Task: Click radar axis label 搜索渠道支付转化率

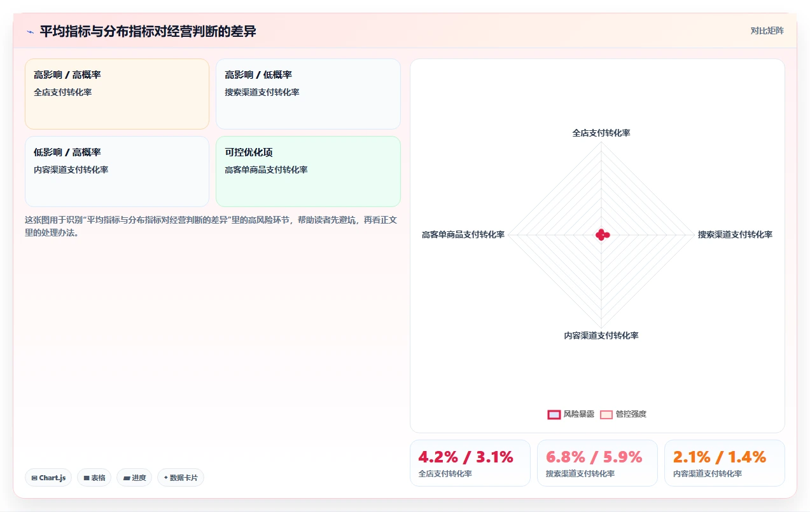Action: pos(735,234)
